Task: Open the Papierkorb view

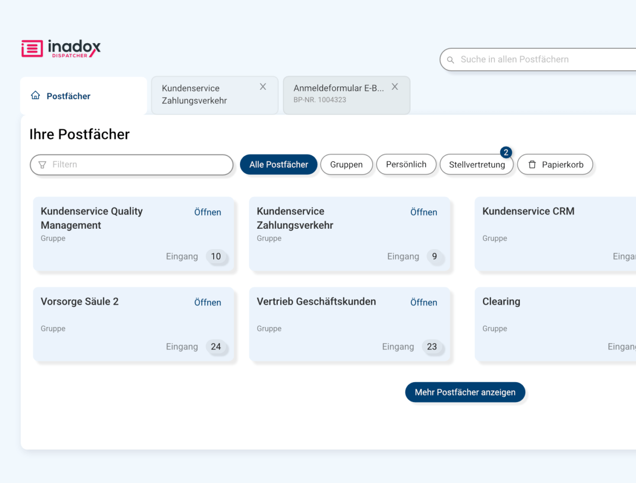Action: (x=555, y=165)
